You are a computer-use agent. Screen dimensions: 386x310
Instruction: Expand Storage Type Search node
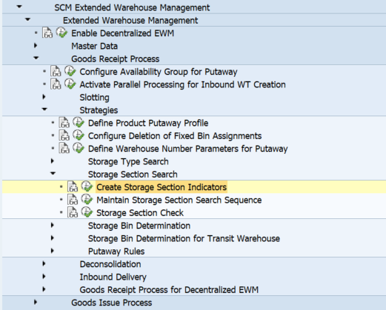(x=53, y=161)
